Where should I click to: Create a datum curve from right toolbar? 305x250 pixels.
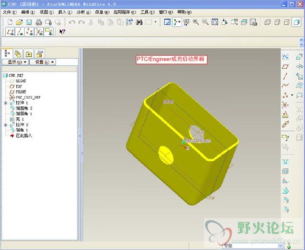[285, 85]
